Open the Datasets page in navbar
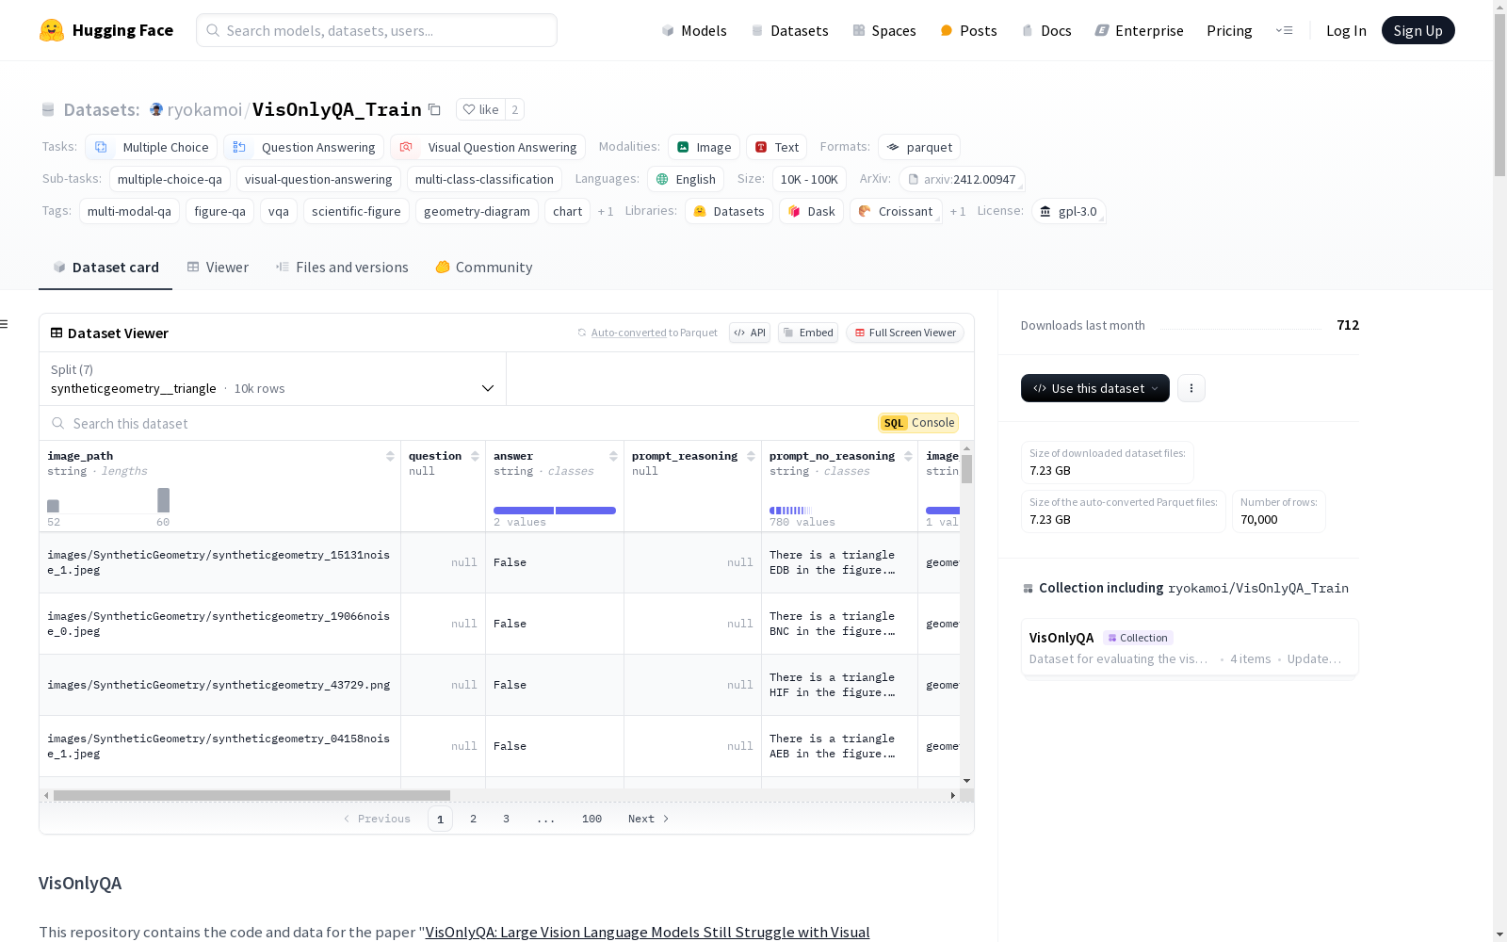The image size is (1507, 942). 789,30
